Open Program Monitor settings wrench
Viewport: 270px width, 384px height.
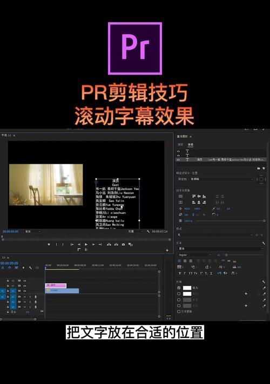click(x=148, y=231)
